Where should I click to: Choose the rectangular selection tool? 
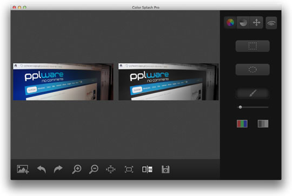(x=253, y=46)
